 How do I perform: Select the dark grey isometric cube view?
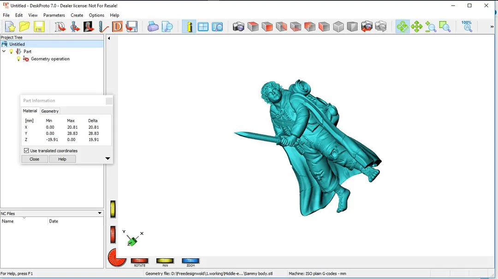tap(353, 27)
